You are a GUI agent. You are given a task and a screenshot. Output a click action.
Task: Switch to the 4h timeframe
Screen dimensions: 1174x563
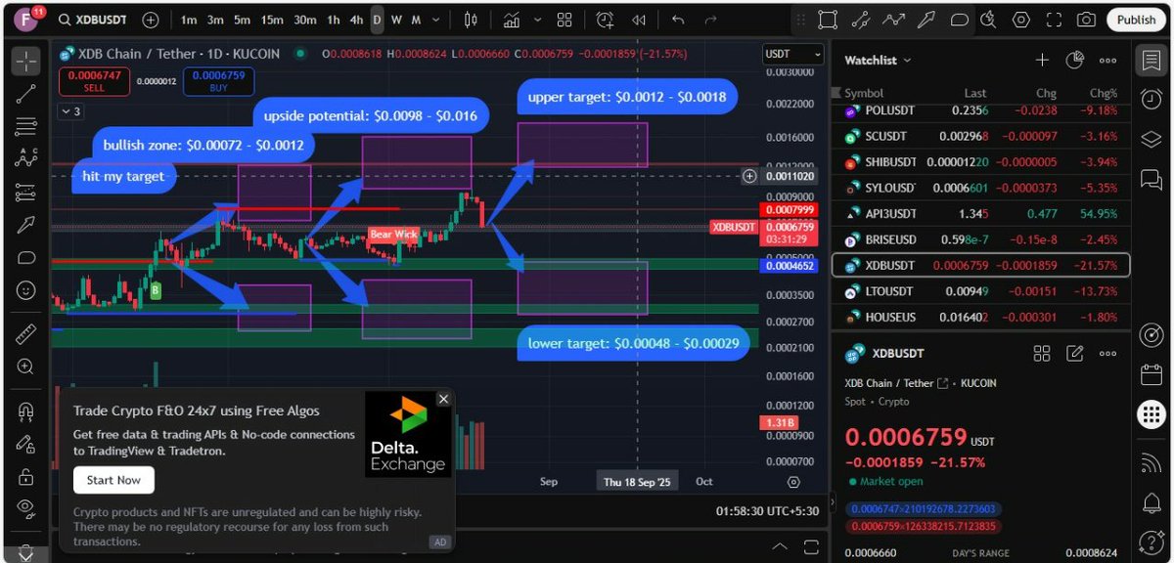click(x=356, y=20)
